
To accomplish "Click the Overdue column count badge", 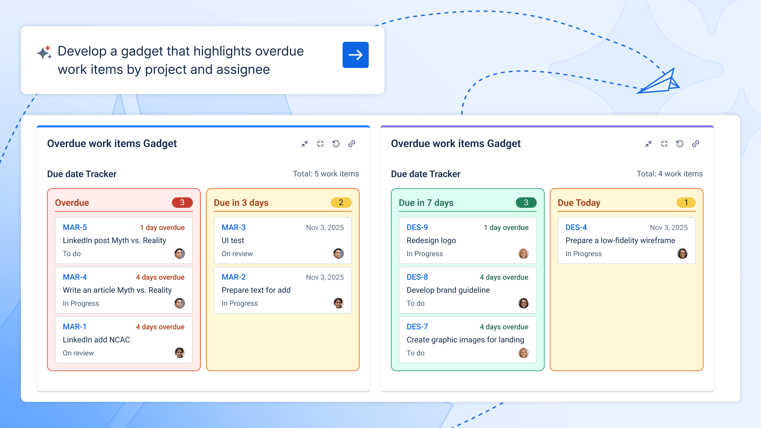I will 183,203.
